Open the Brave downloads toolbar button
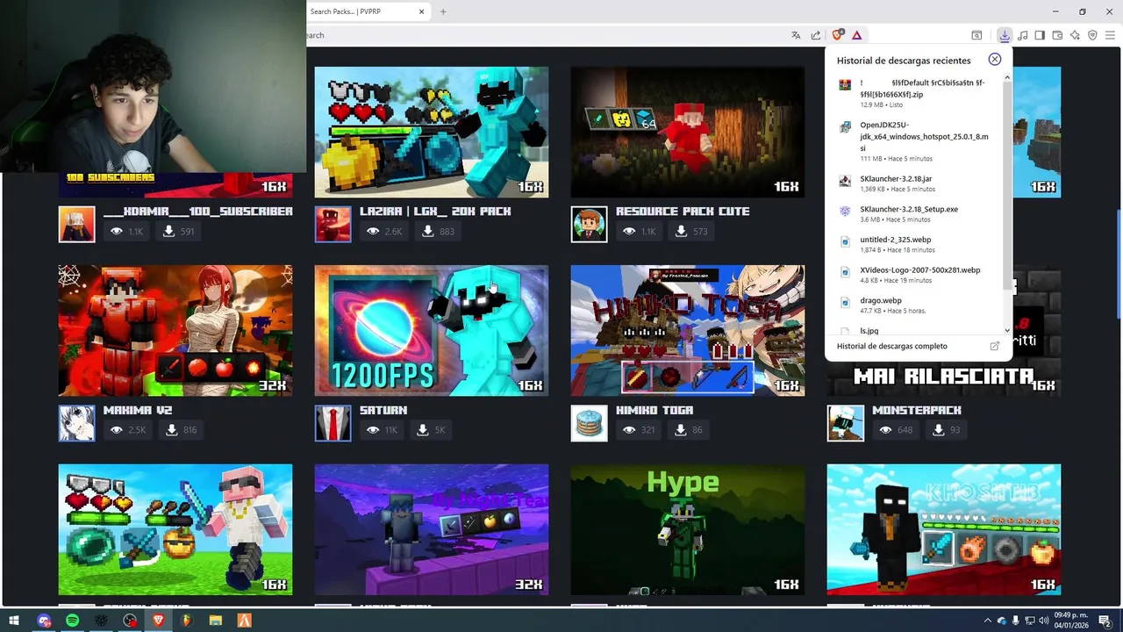This screenshot has height=632, width=1123. pos(1005,35)
